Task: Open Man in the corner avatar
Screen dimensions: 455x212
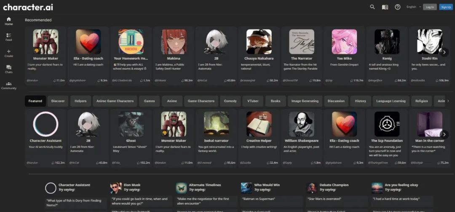Action: pyautogui.click(x=429, y=124)
